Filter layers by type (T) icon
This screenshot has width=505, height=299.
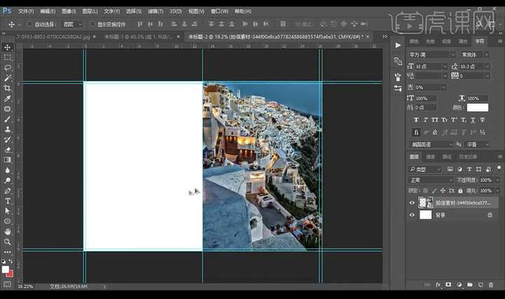pos(469,169)
